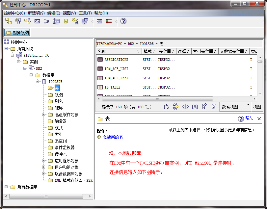267x209 pixels.
Task: Click the DB2 instance icon in tree
Action: click(32, 68)
